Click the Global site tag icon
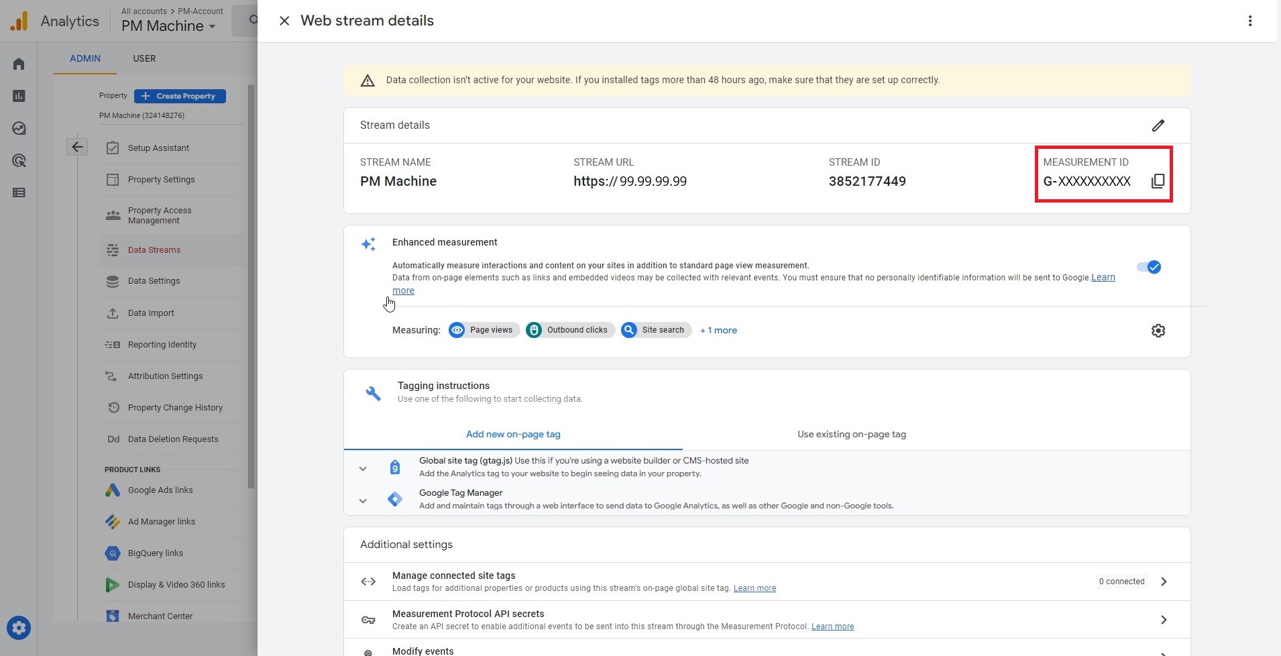The width and height of the screenshot is (1281, 656). pyautogui.click(x=395, y=467)
